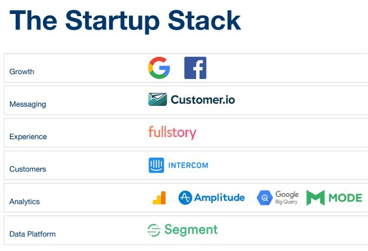The width and height of the screenshot is (368, 251).
Task: Select the Customers row label
Action: coord(28,169)
